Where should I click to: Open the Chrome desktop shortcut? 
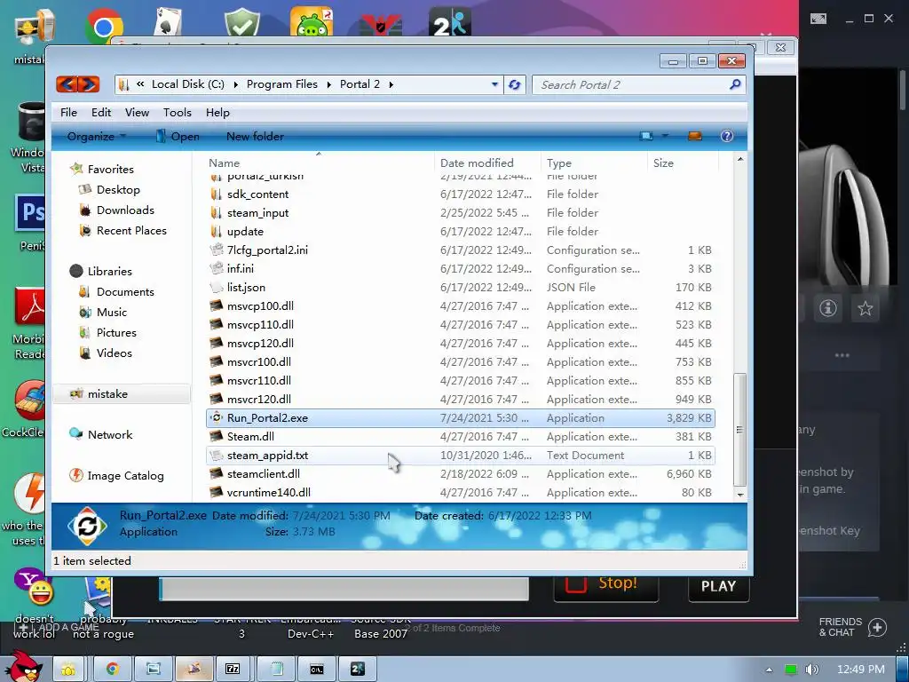[104, 26]
